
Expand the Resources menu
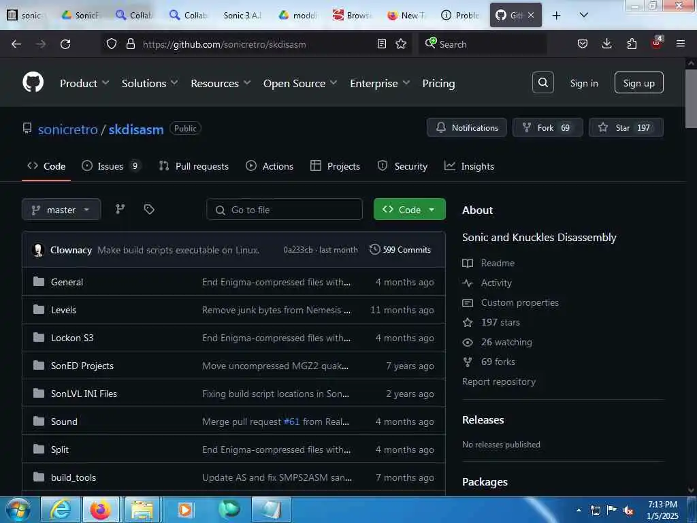click(221, 83)
